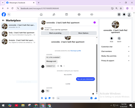This screenshot has height=108, width=135.
Task: Click the browser forward button
Action: click(8, 8)
